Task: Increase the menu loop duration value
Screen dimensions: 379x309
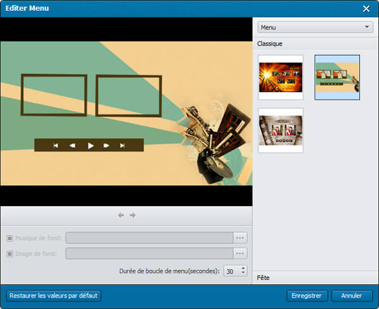Action: 243,268
